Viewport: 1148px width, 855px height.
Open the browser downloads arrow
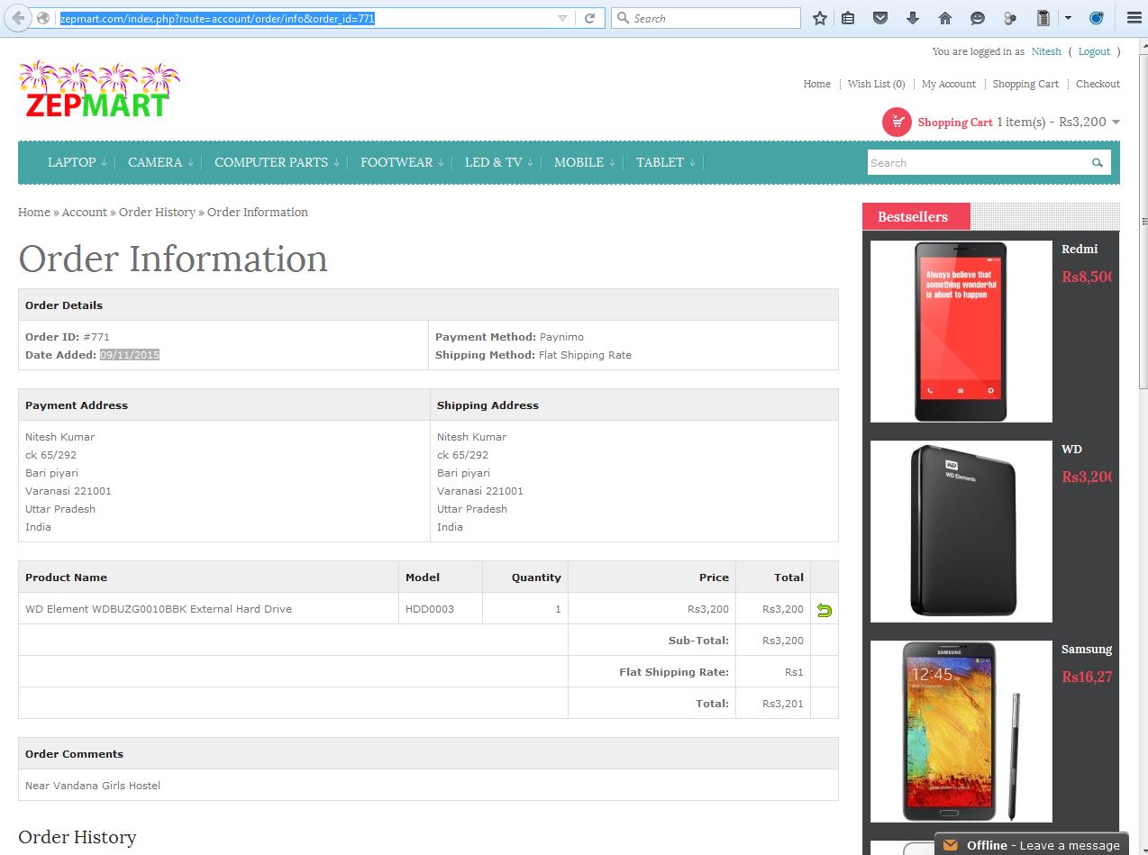(x=913, y=18)
